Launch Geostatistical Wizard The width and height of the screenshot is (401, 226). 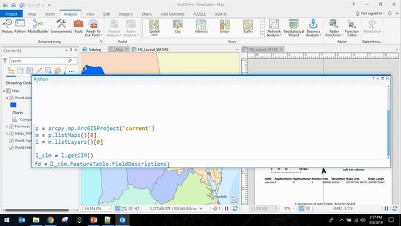294,28
